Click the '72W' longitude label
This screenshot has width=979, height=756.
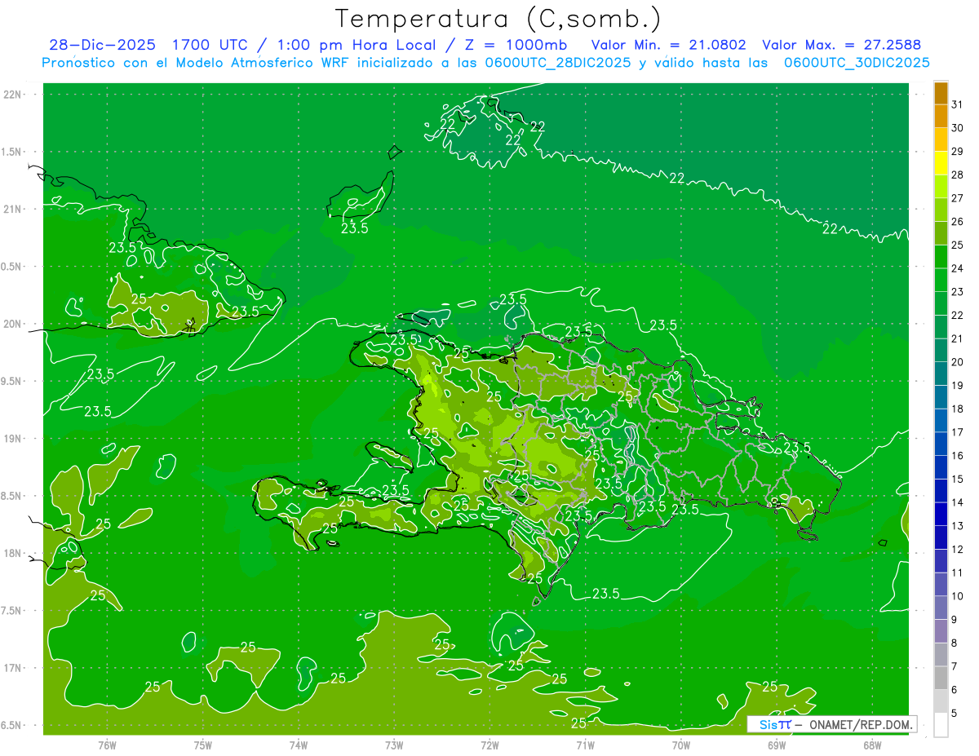(x=489, y=745)
